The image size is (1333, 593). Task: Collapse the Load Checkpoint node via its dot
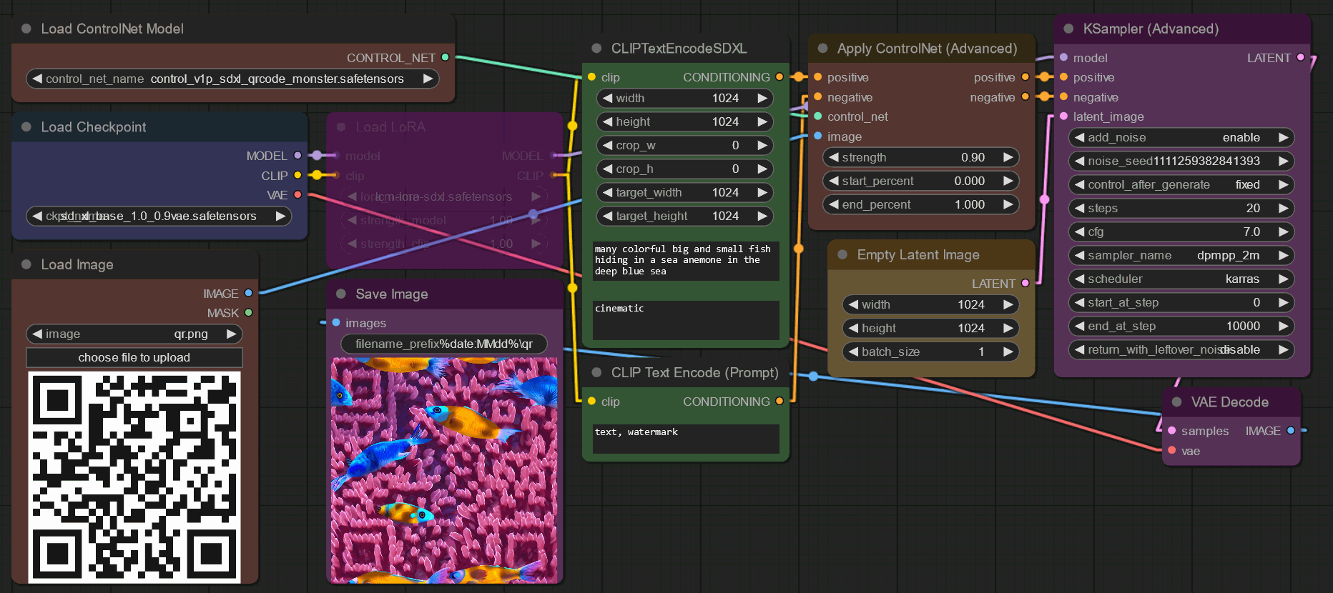pyautogui.click(x=26, y=126)
